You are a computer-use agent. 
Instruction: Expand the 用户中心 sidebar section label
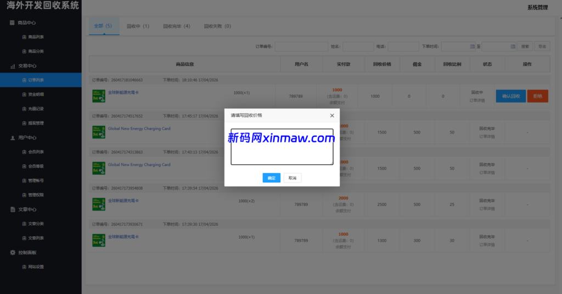coord(27,138)
